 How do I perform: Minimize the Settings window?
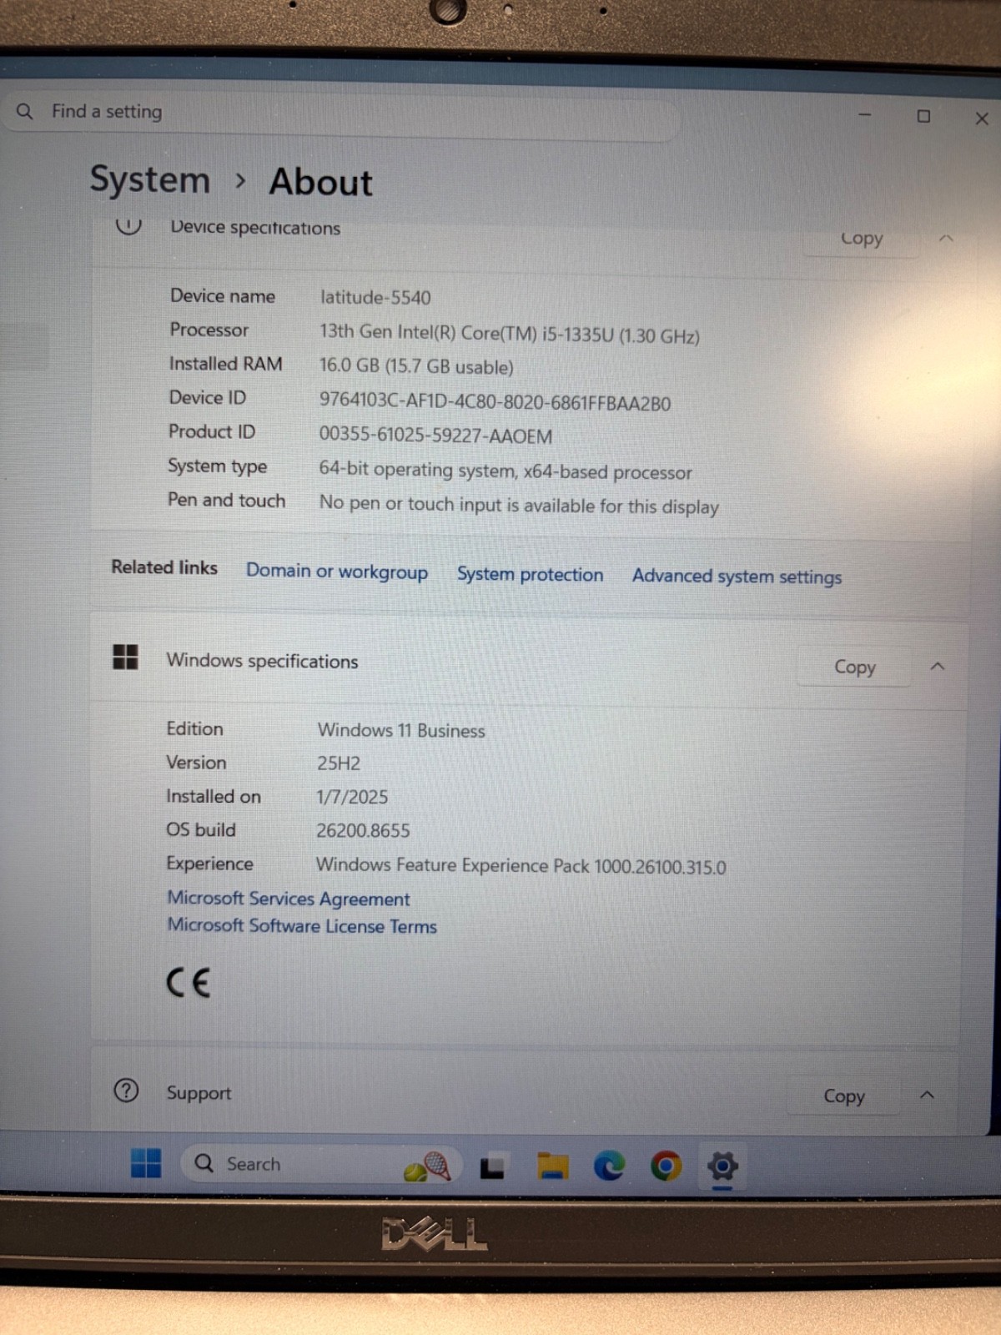tap(864, 115)
